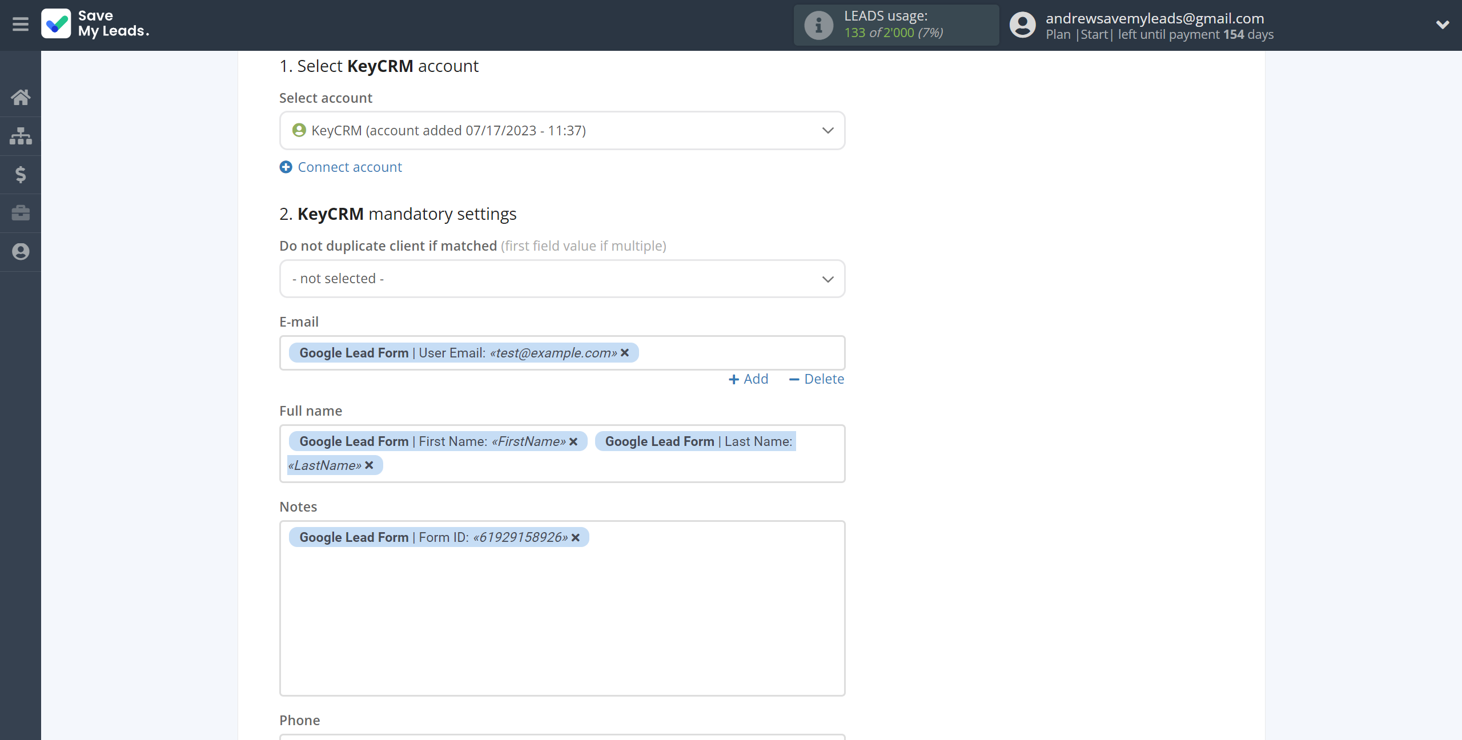Open the connections sitemap icon
This screenshot has height=740, width=1462.
[x=21, y=136]
